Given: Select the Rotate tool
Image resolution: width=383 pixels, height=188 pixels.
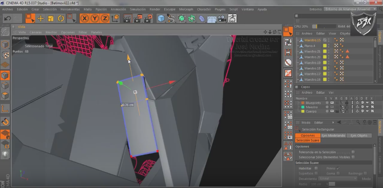Looking at the screenshot, I should (x=61, y=18).
